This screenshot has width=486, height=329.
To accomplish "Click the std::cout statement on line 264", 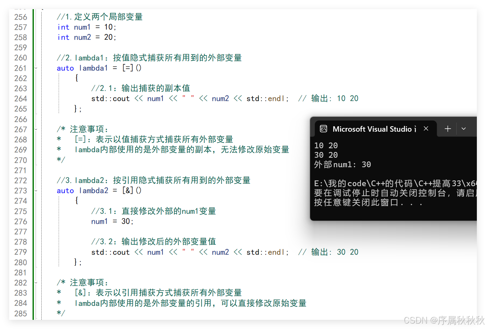I will (190, 98).
